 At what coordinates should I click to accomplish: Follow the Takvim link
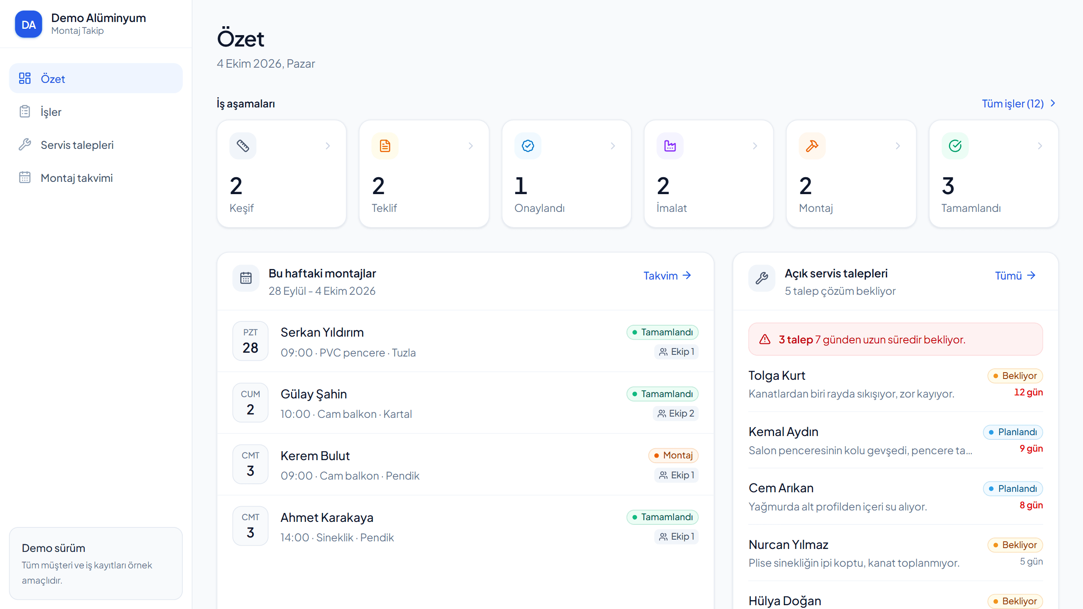pyautogui.click(x=668, y=276)
